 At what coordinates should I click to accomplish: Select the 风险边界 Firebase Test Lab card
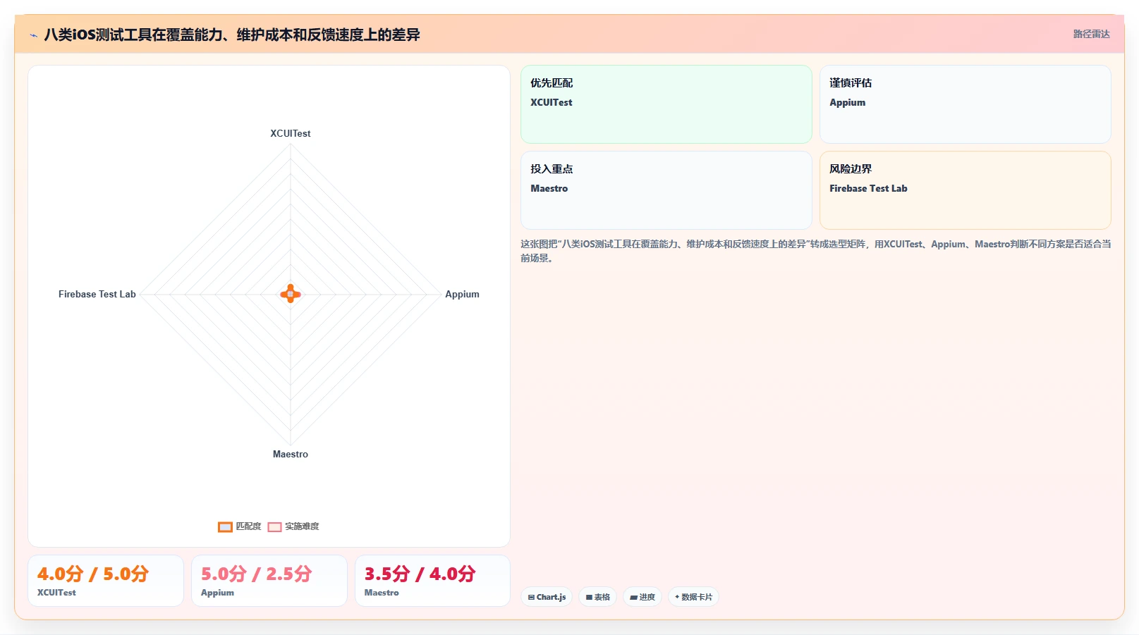click(x=965, y=190)
